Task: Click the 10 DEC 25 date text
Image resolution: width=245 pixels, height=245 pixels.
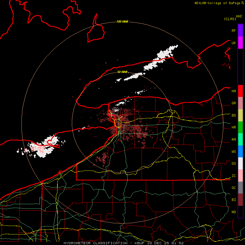Action: coord(158,243)
